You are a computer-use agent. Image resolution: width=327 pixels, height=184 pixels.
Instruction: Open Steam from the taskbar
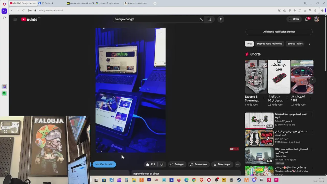coord(239,180)
